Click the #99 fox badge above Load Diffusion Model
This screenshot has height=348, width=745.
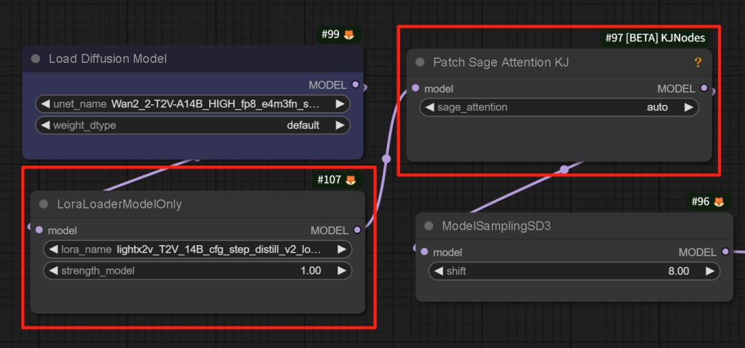point(339,35)
